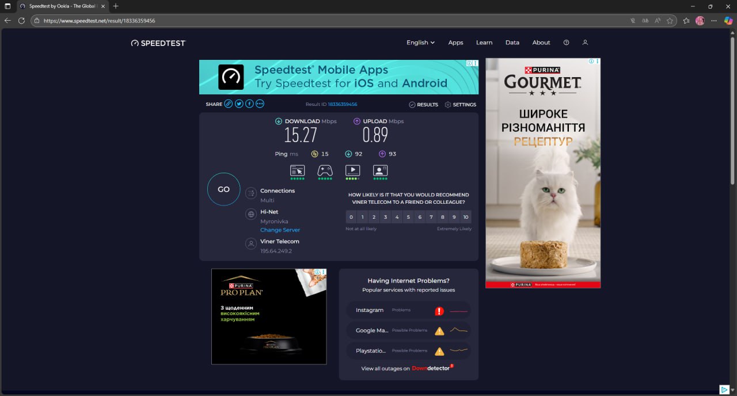Click the browser back arrow
The width and height of the screenshot is (737, 396).
coord(7,20)
